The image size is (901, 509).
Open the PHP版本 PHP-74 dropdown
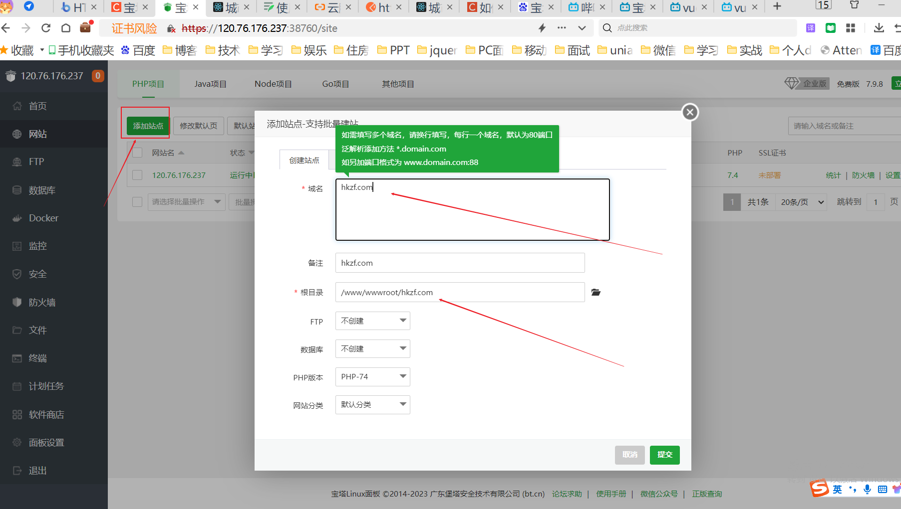[x=373, y=377]
